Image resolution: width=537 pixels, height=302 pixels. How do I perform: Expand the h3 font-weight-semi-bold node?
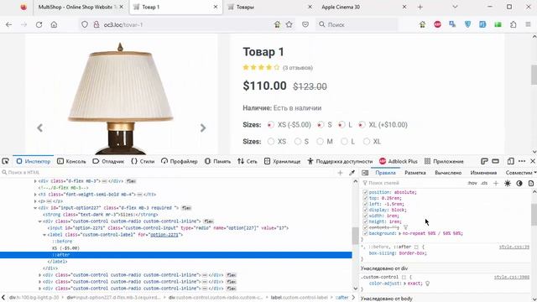point(35,195)
